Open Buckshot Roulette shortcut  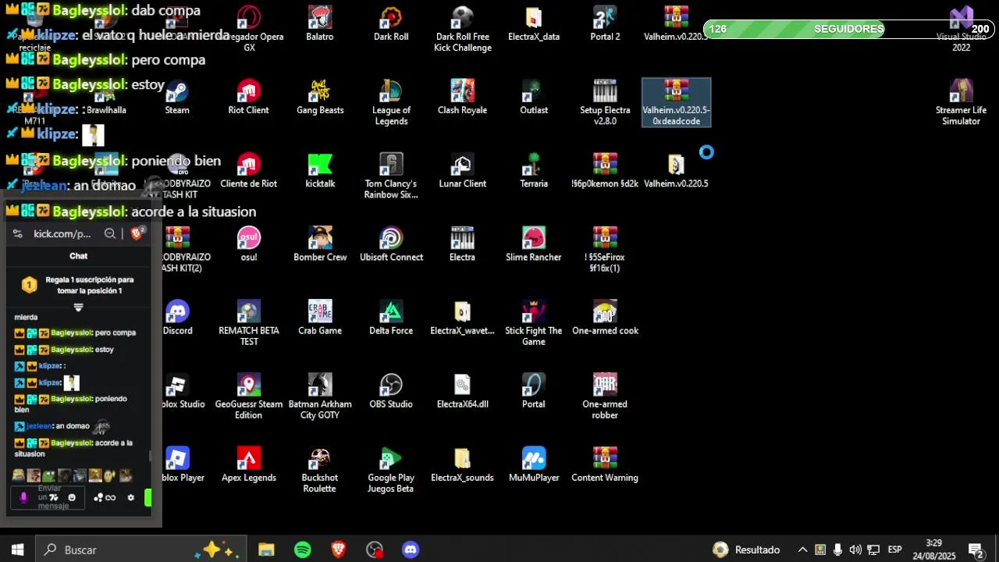pyautogui.click(x=320, y=470)
